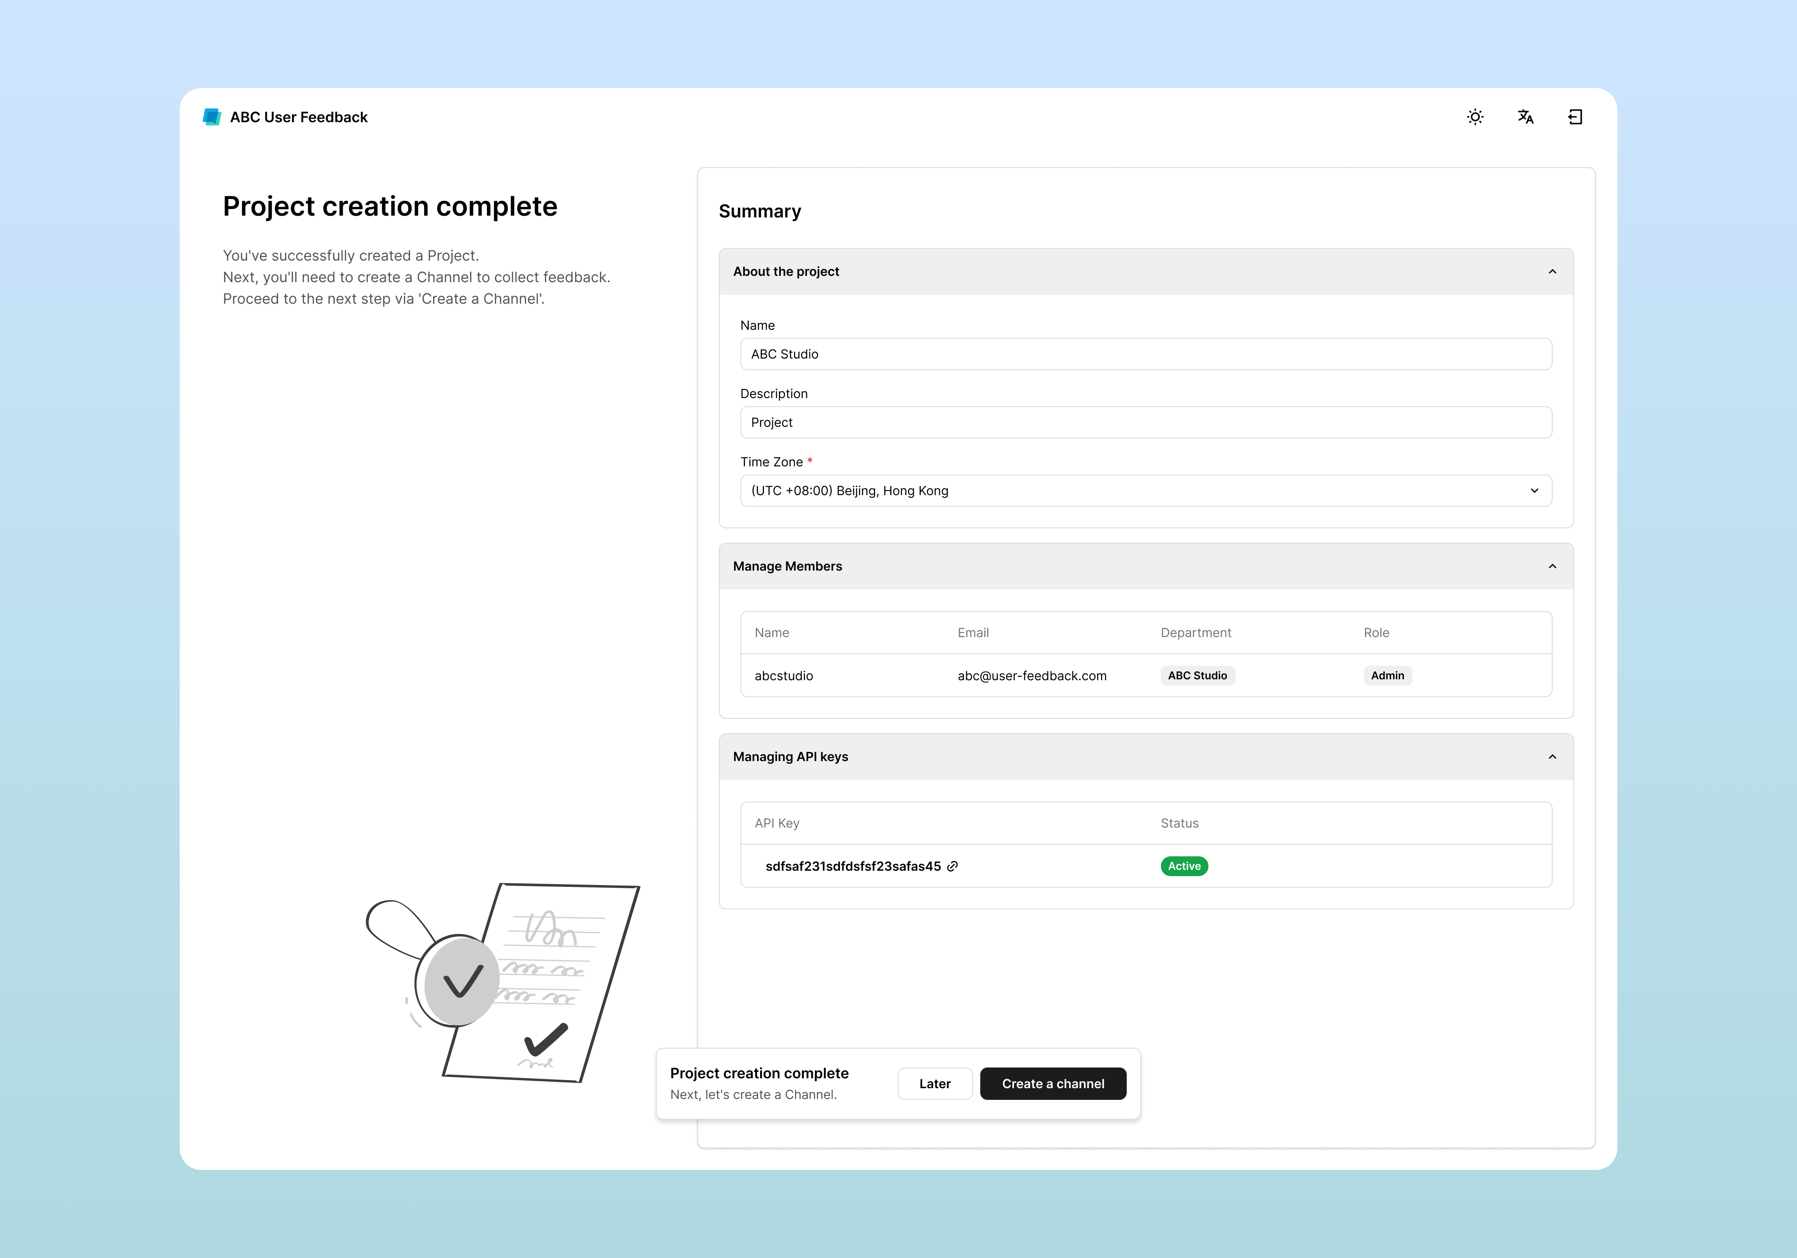Copy the API key with link icon
This screenshot has width=1797, height=1258.
click(x=952, y=866)
